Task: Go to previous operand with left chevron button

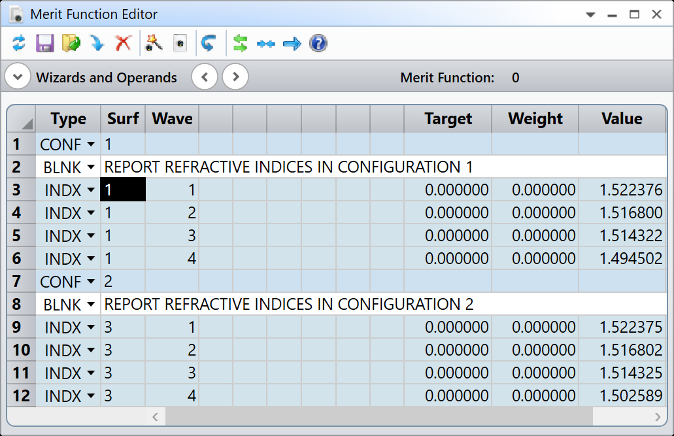Action: (x=205, y=77)
